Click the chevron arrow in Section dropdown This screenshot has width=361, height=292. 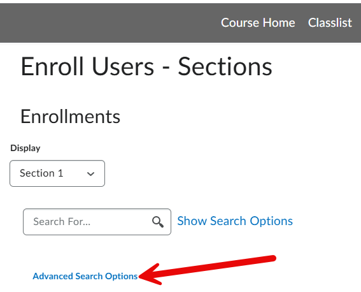tap(90, 174)
